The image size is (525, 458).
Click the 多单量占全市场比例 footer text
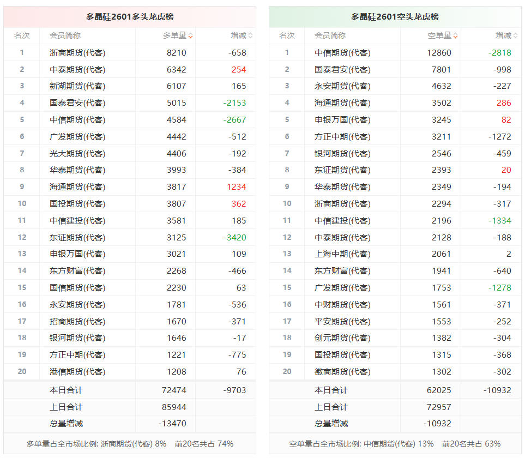130,444
